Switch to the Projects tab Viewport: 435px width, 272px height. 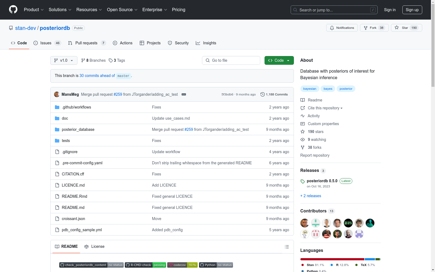point(150,43)
